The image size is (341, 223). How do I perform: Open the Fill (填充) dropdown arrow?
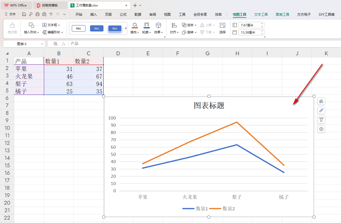coord(138,32)
